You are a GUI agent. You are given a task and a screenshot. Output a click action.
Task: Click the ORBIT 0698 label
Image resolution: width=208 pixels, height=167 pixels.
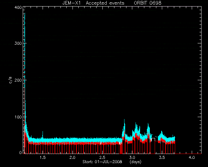click(x=148, y=3)
